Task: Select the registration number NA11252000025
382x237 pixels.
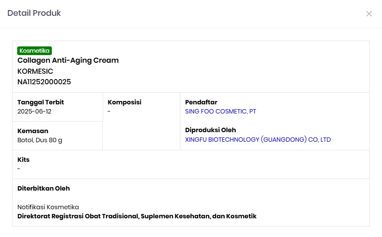Action: (x=44, y=82)
